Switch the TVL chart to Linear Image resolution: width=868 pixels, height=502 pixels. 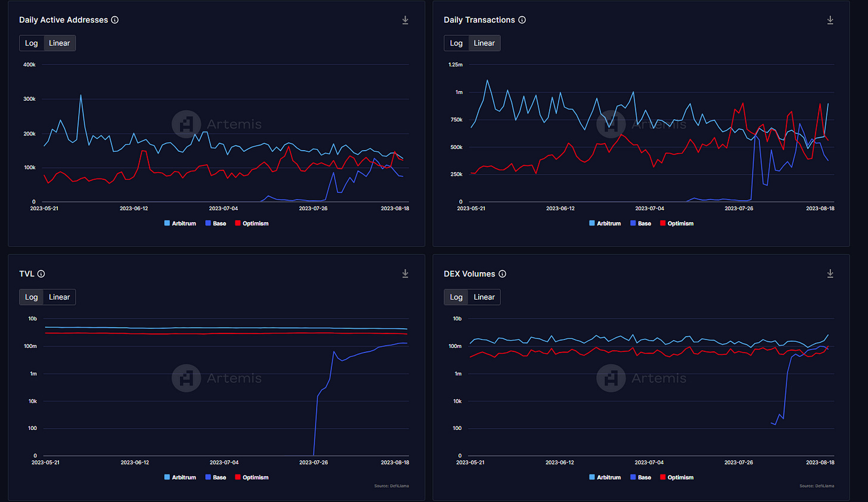tap(60, 297)
